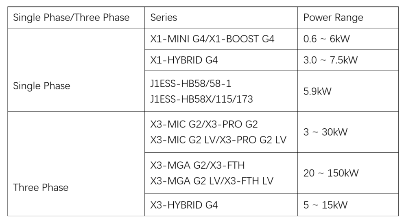Click the "X3-MGA G2 LV/X3-FTH LV" line
The image size is (404, 222).
pyautogui.click(x=212, y=180)
